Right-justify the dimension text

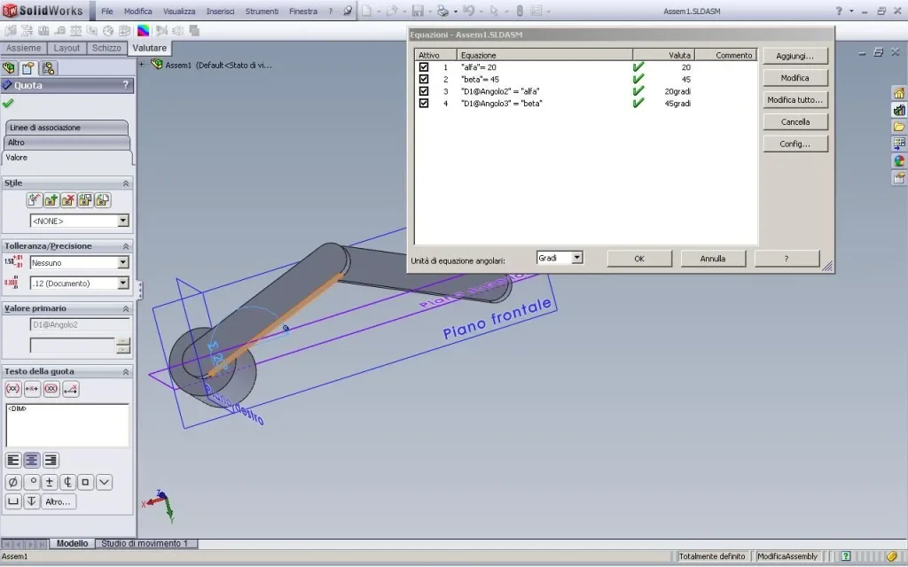click(51, 460)
